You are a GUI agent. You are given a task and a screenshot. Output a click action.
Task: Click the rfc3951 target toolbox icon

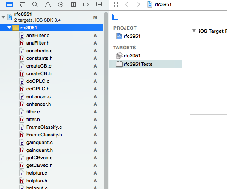click(x=119, y=56)
